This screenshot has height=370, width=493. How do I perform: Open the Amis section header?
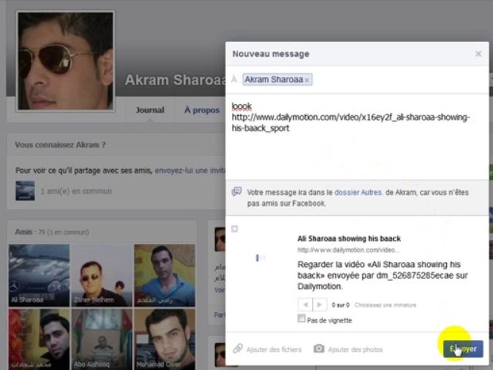point(24,232)
